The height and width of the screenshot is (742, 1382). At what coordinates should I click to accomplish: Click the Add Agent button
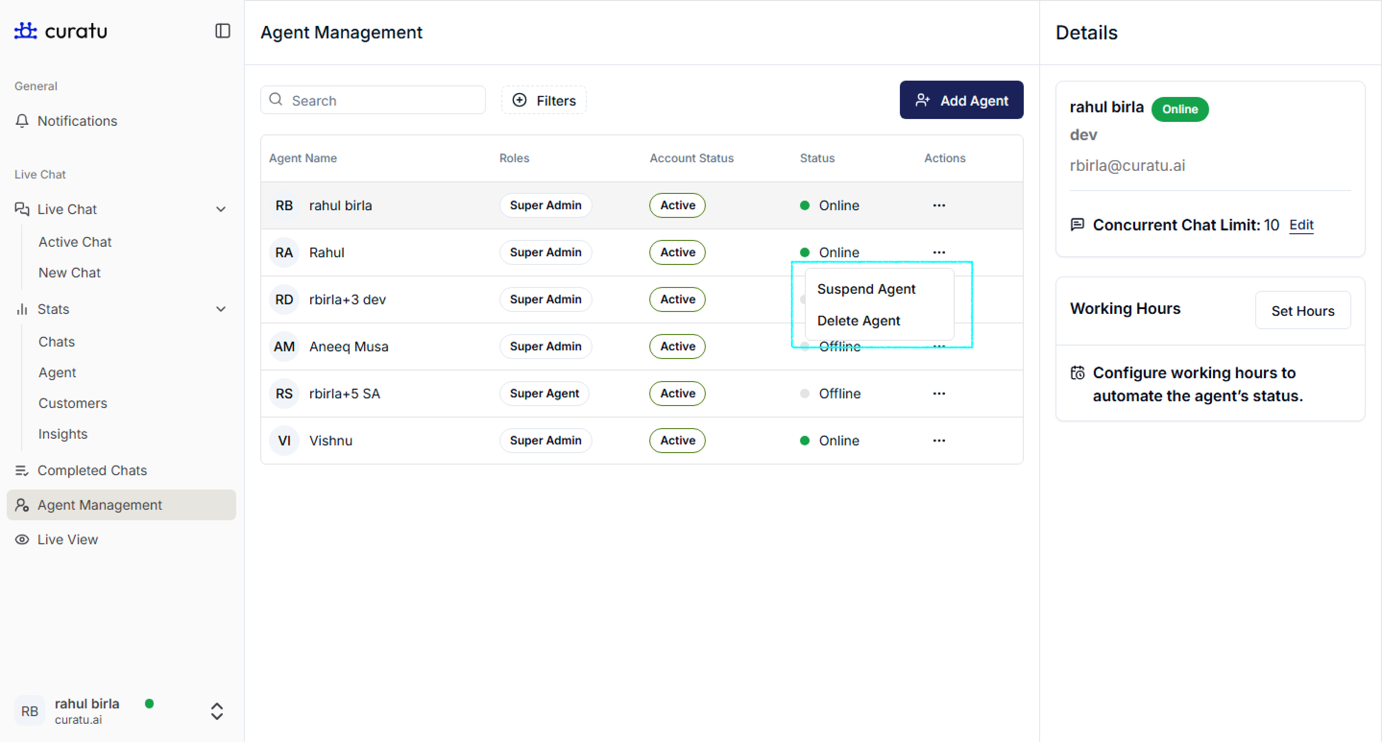coord(961,100)
